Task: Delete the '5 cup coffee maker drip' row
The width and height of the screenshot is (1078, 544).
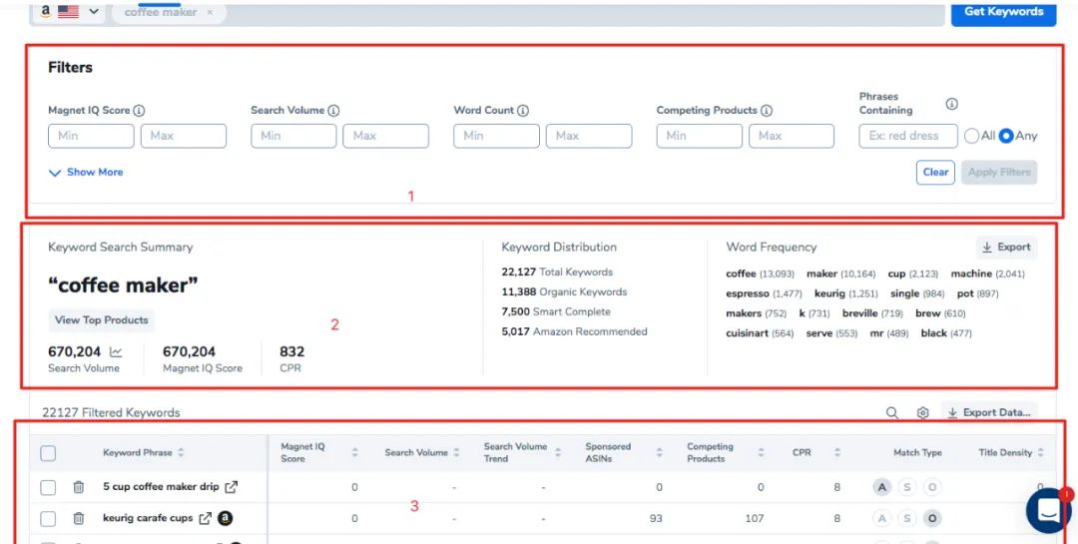Action: click(x=78, y=487)
